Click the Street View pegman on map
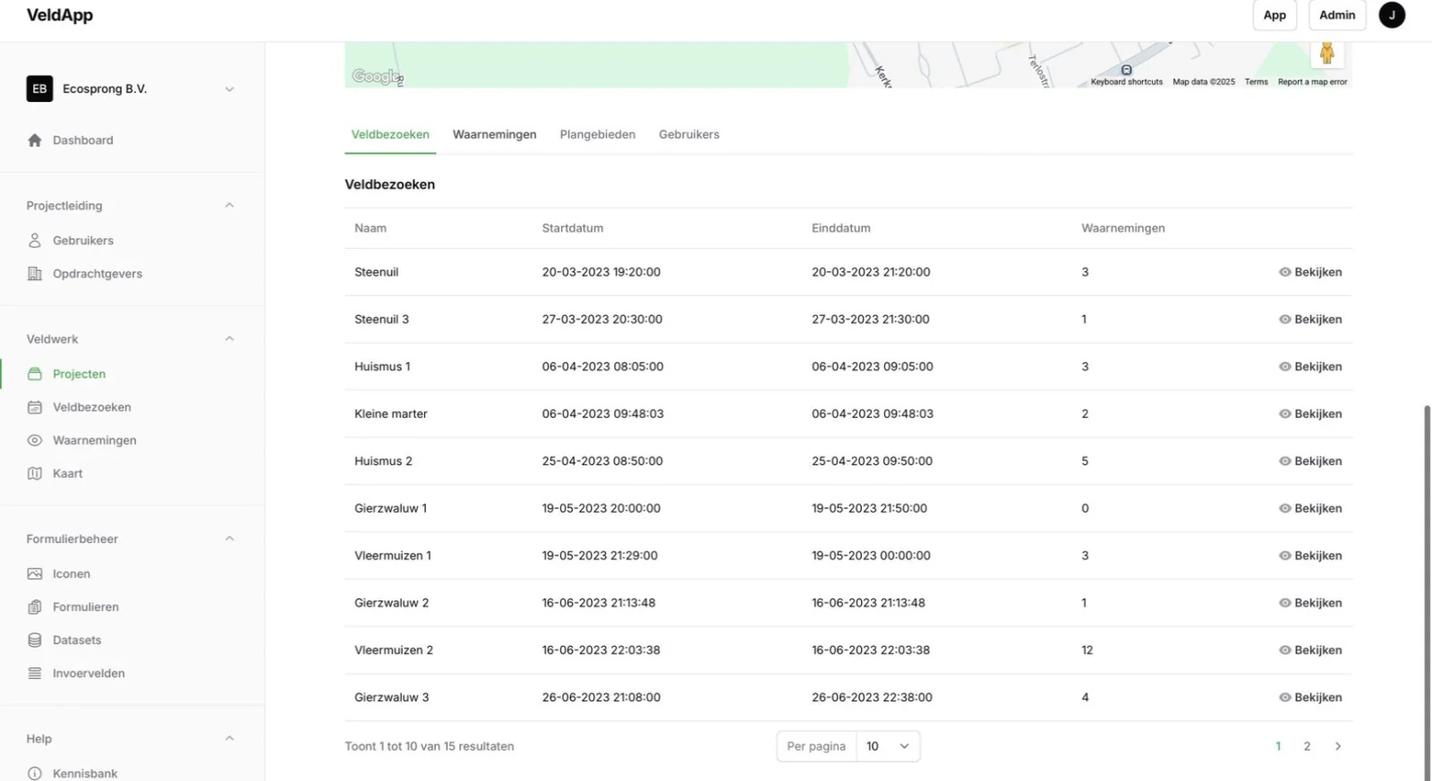Screen dimensions: 1432x781 tap(1326, 54)
